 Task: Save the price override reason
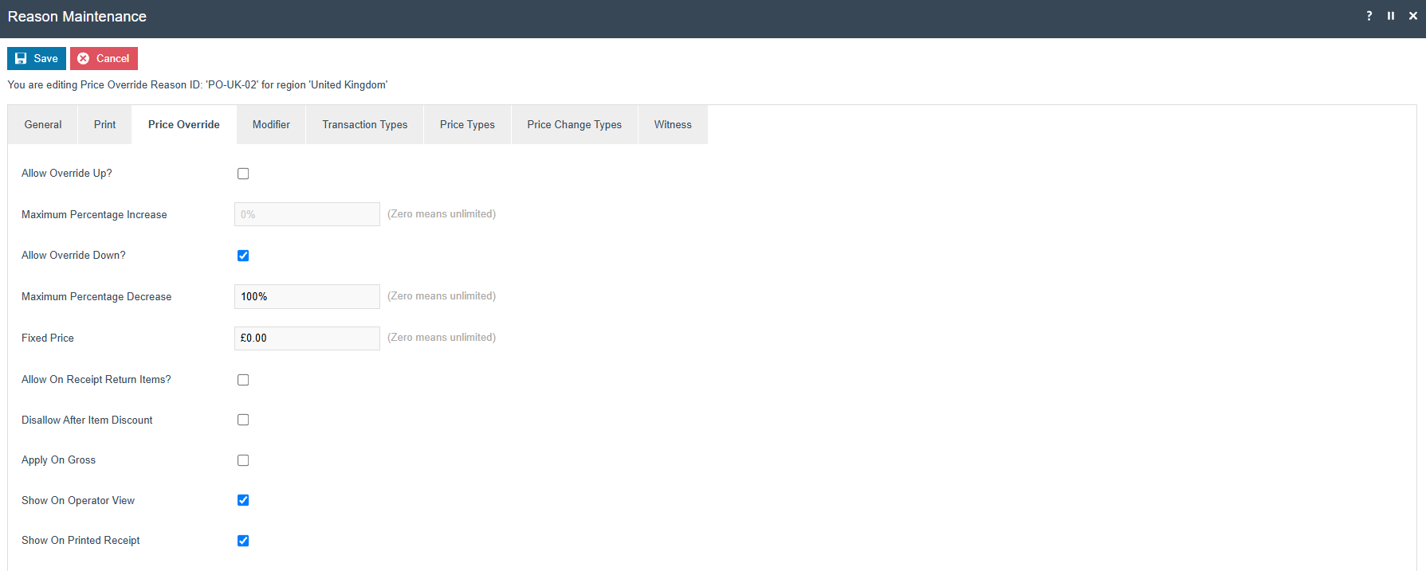coord(37,58)
